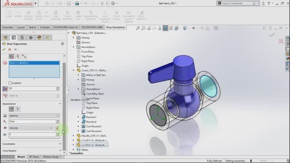Viewport: 290px width, 163px height.
Task: Click the print icon in title toolbar
Action: (77, 3)
